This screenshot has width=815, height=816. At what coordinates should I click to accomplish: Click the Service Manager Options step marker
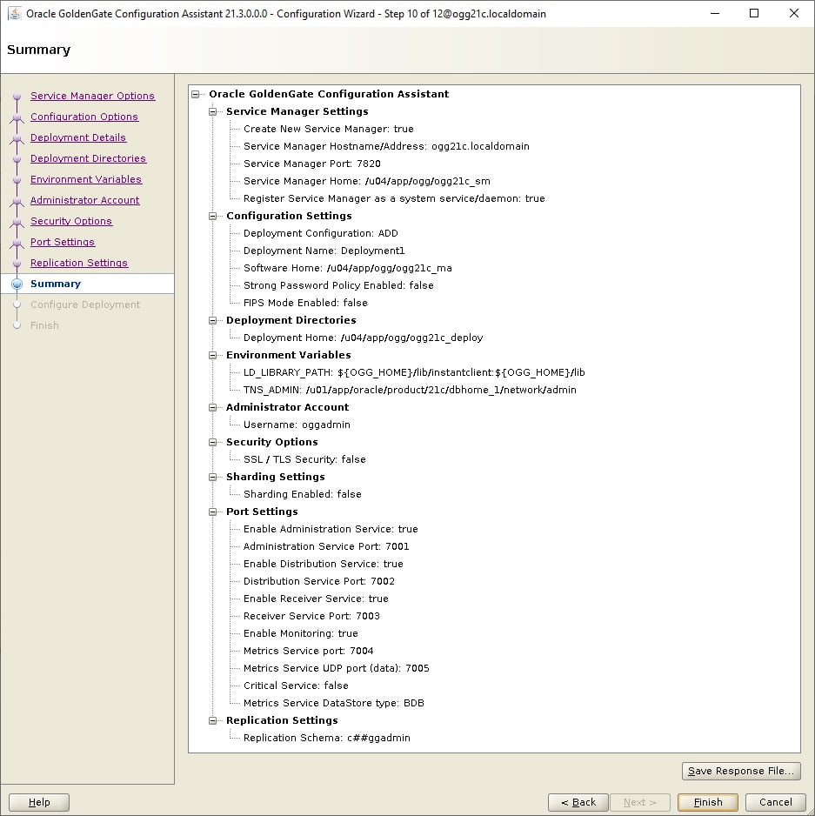coord(17,97)
